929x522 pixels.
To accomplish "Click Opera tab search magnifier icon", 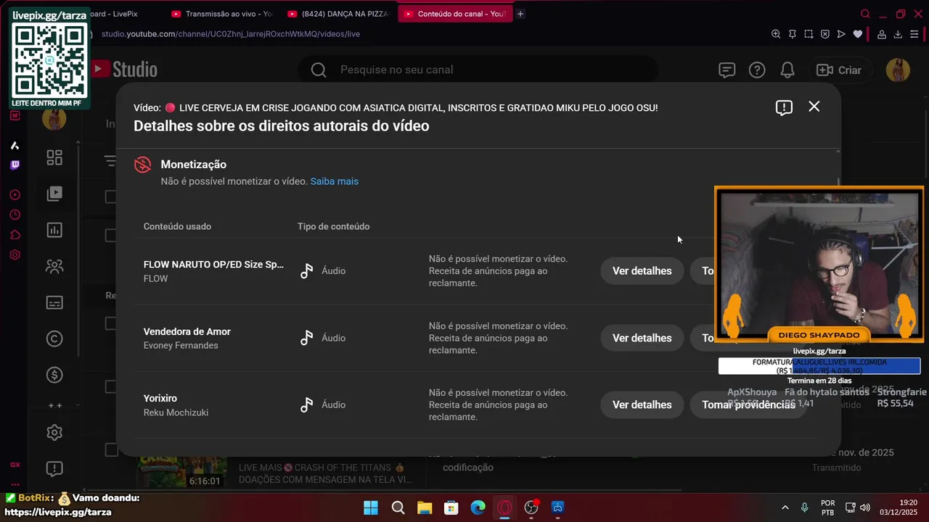I will pos(865,14).
